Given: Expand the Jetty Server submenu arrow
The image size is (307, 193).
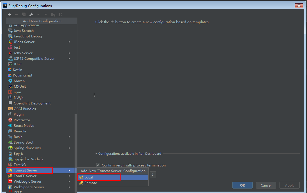Looking at the screenshot, I should click(69, 53).
